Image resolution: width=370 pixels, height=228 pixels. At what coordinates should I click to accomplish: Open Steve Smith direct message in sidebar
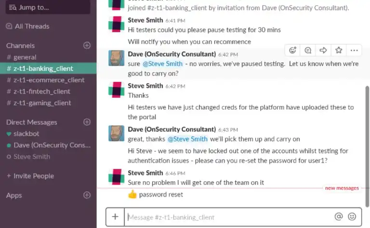point(28,157)
